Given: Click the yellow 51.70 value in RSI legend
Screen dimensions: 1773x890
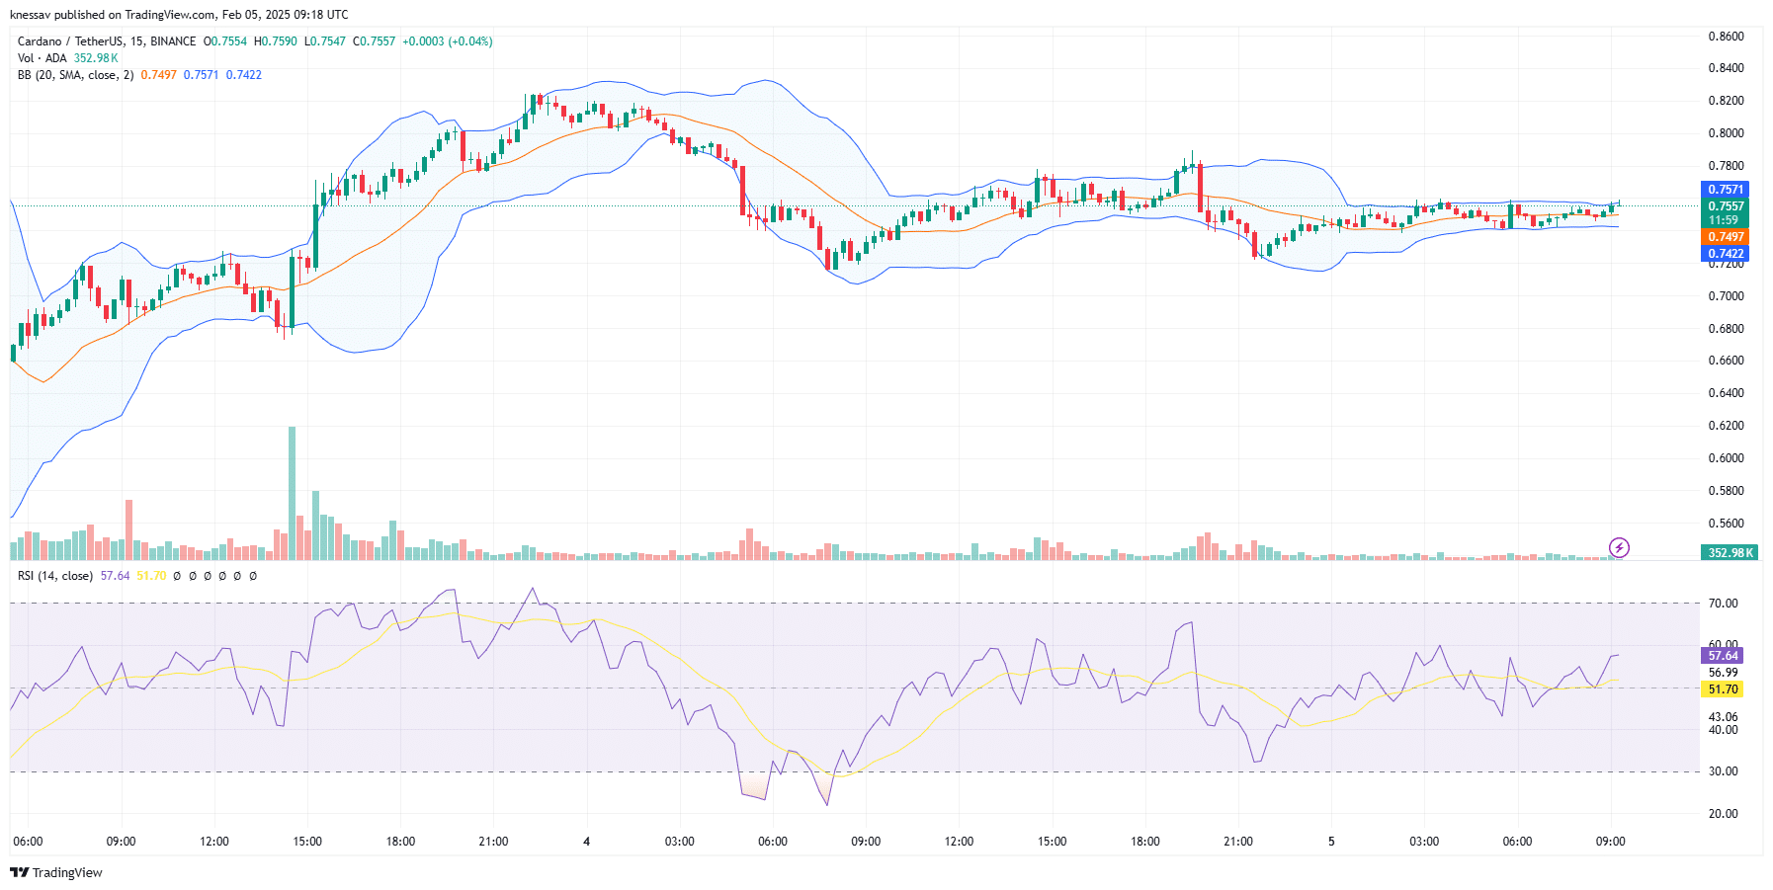Looking at the screenshot, I should (151, 576).
